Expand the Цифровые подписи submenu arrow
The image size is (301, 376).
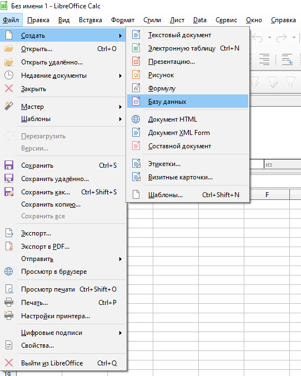coord(121,333)
